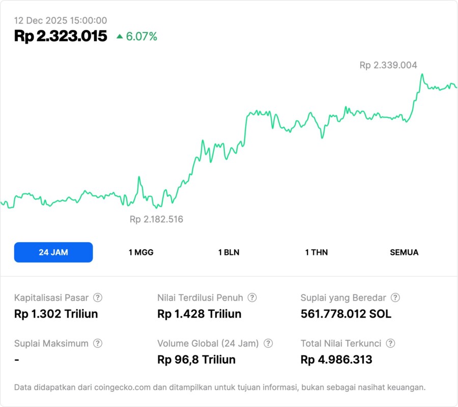Click help icon next to Kapitalisasi Pasar
The height and width of the screenshot is (407, 458).
pos(98,298)
